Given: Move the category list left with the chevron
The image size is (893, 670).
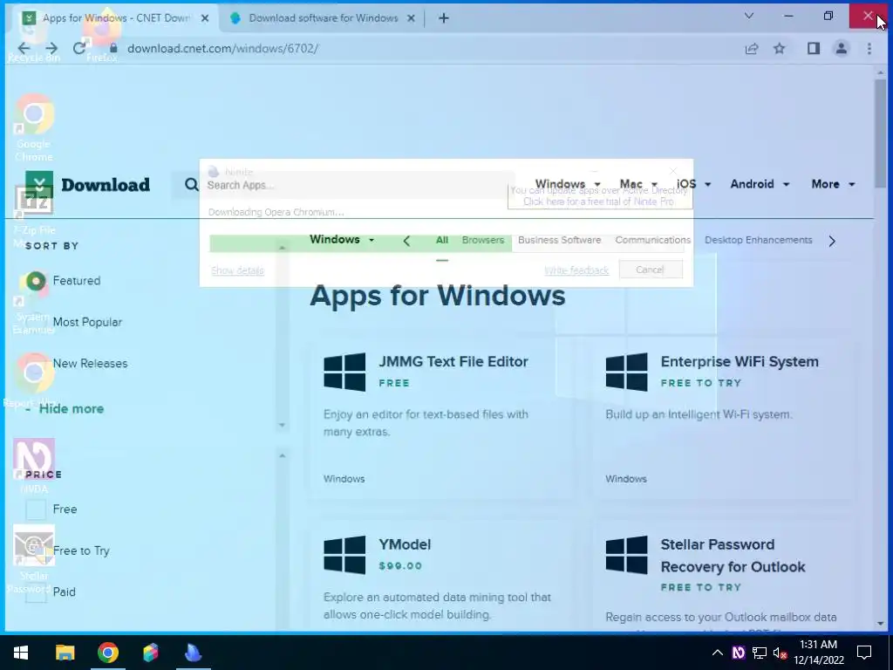Looking at the screenshot, I should (x=406, y=241).
